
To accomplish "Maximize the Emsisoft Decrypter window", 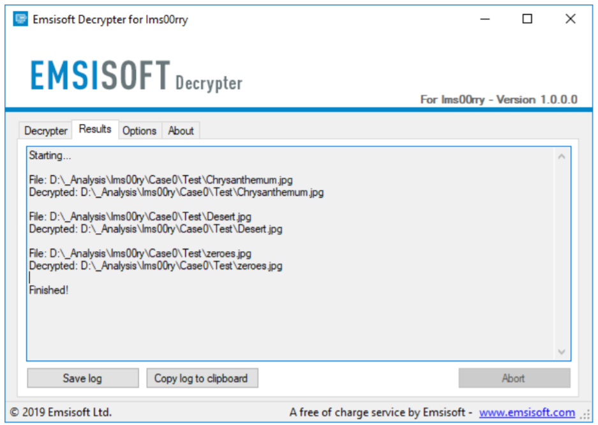I will pos(527,19).
